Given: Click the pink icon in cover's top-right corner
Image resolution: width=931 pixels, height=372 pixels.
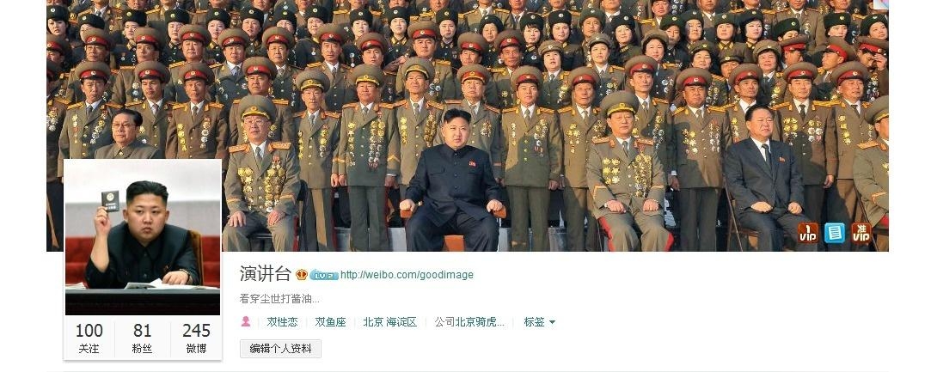Looking at the screenshot, I should click(881, 4).
